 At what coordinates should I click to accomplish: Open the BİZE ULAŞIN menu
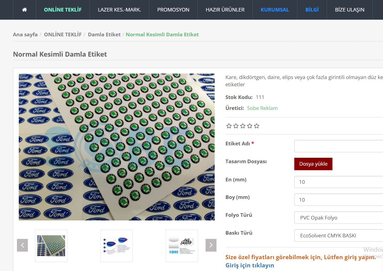tap(350, 10)
